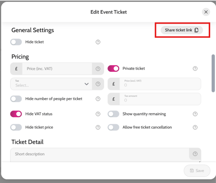Click the Save button
Screen dimensions: 216x183
coord(197,171)
